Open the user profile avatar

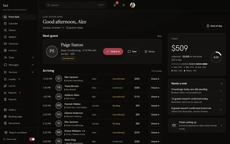tap(133, 5)
